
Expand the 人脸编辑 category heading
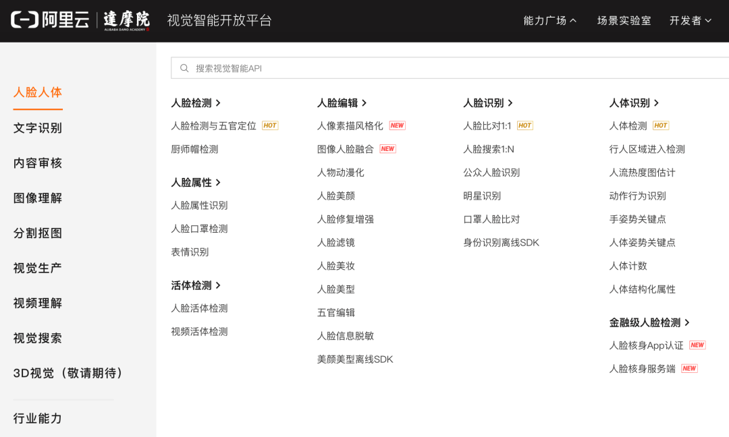tap(342, 103)
